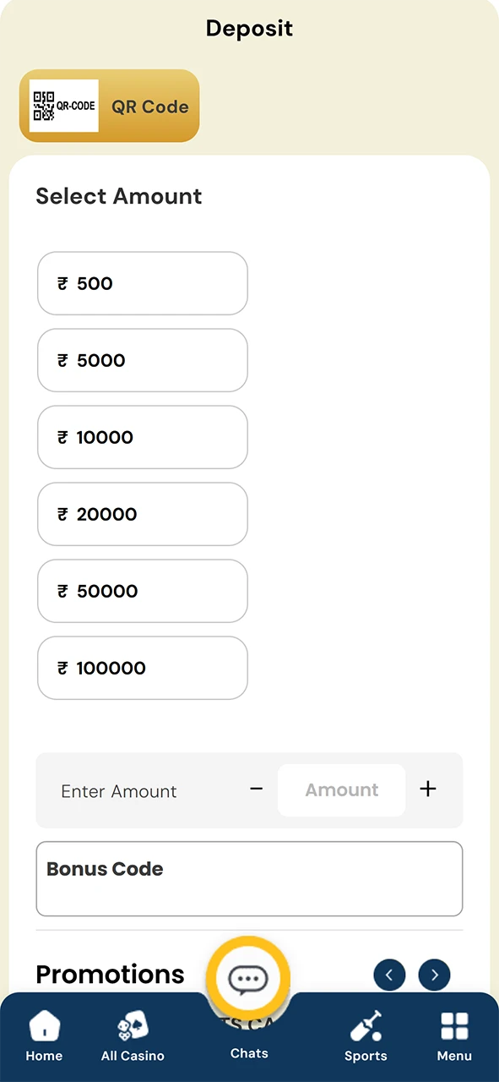Viewport: 499px width, 1082px height.
Task: Open the All Casino section
Action: click(133, 1036)
